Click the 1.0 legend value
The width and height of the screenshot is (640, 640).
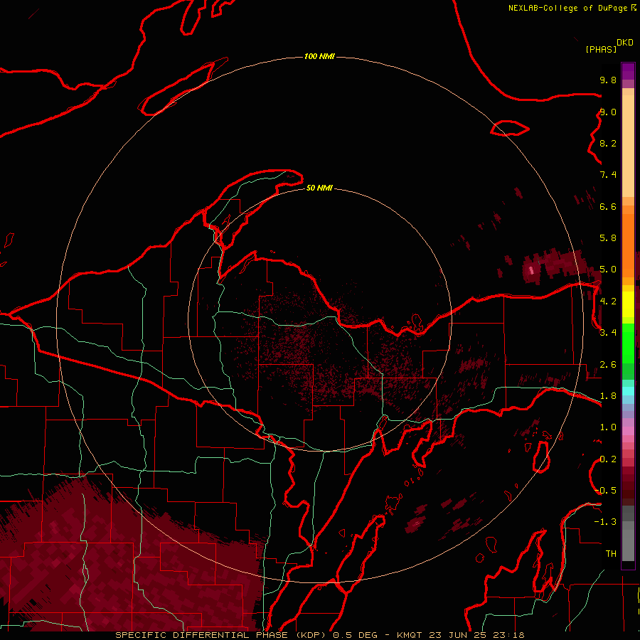coord(608,427)
